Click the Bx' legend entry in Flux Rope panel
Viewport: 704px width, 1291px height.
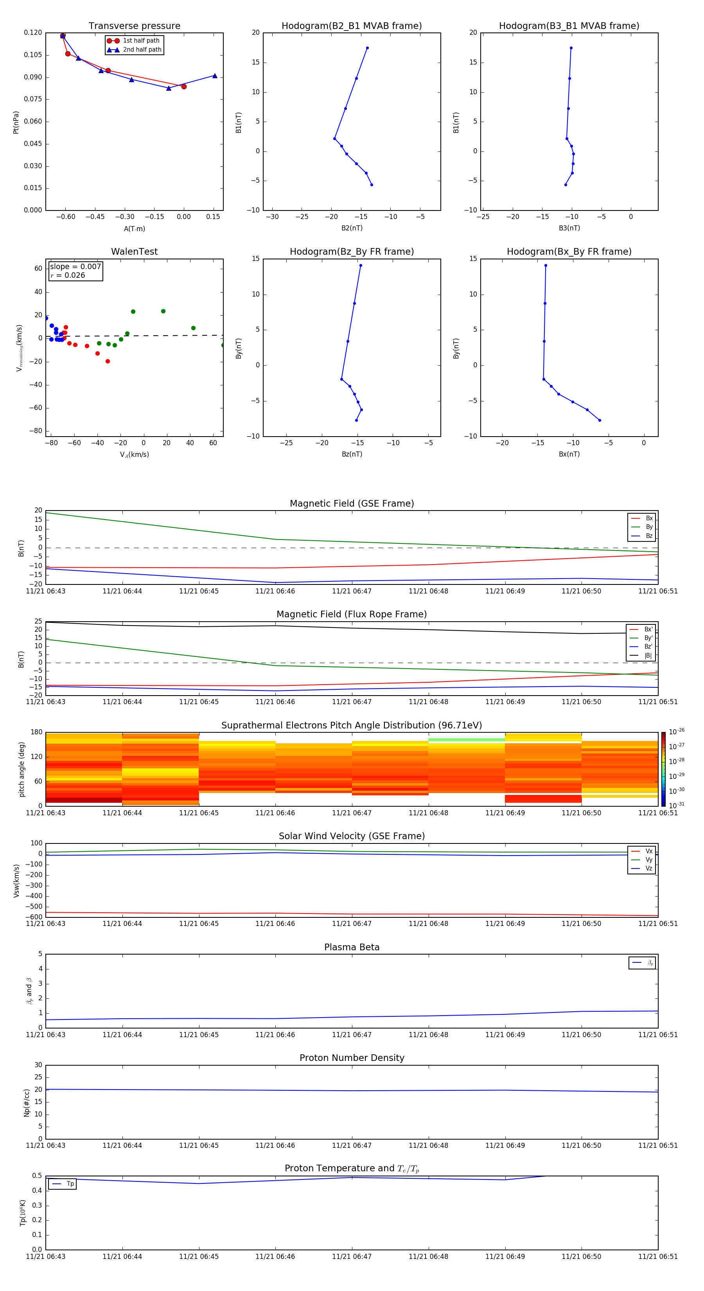click(x=641, y=629)
